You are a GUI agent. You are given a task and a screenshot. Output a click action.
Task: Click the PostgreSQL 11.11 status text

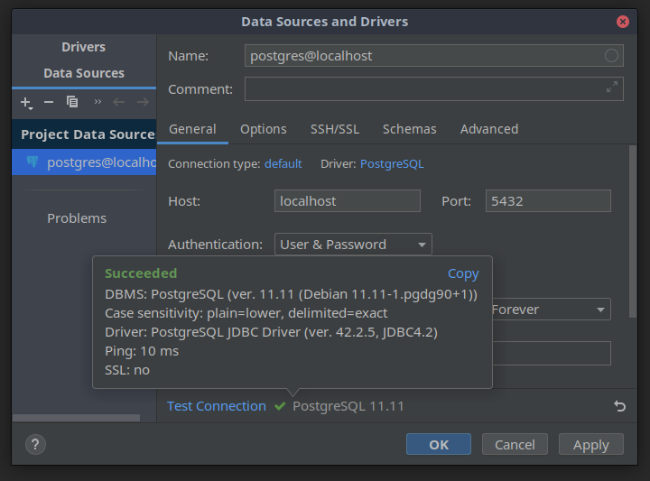(x=348, y=406)
